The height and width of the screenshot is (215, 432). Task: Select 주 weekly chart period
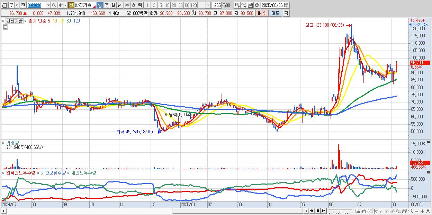point(106,5)
